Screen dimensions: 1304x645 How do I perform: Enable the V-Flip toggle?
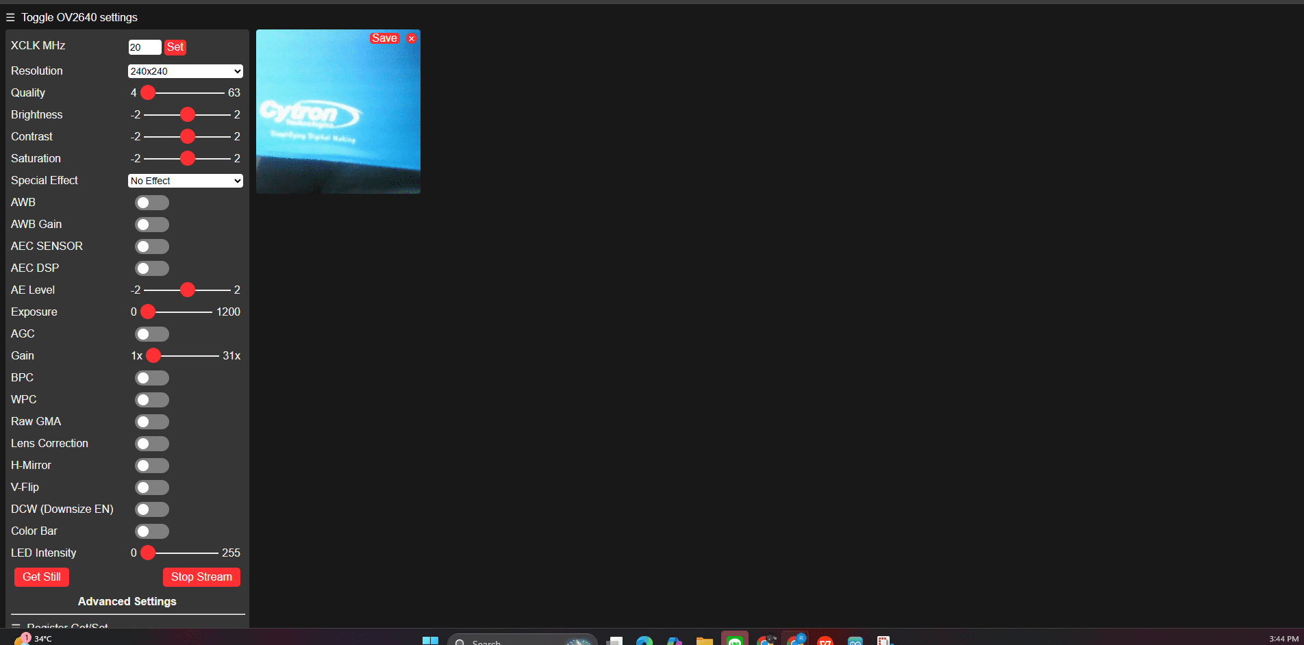click(152, 488)
